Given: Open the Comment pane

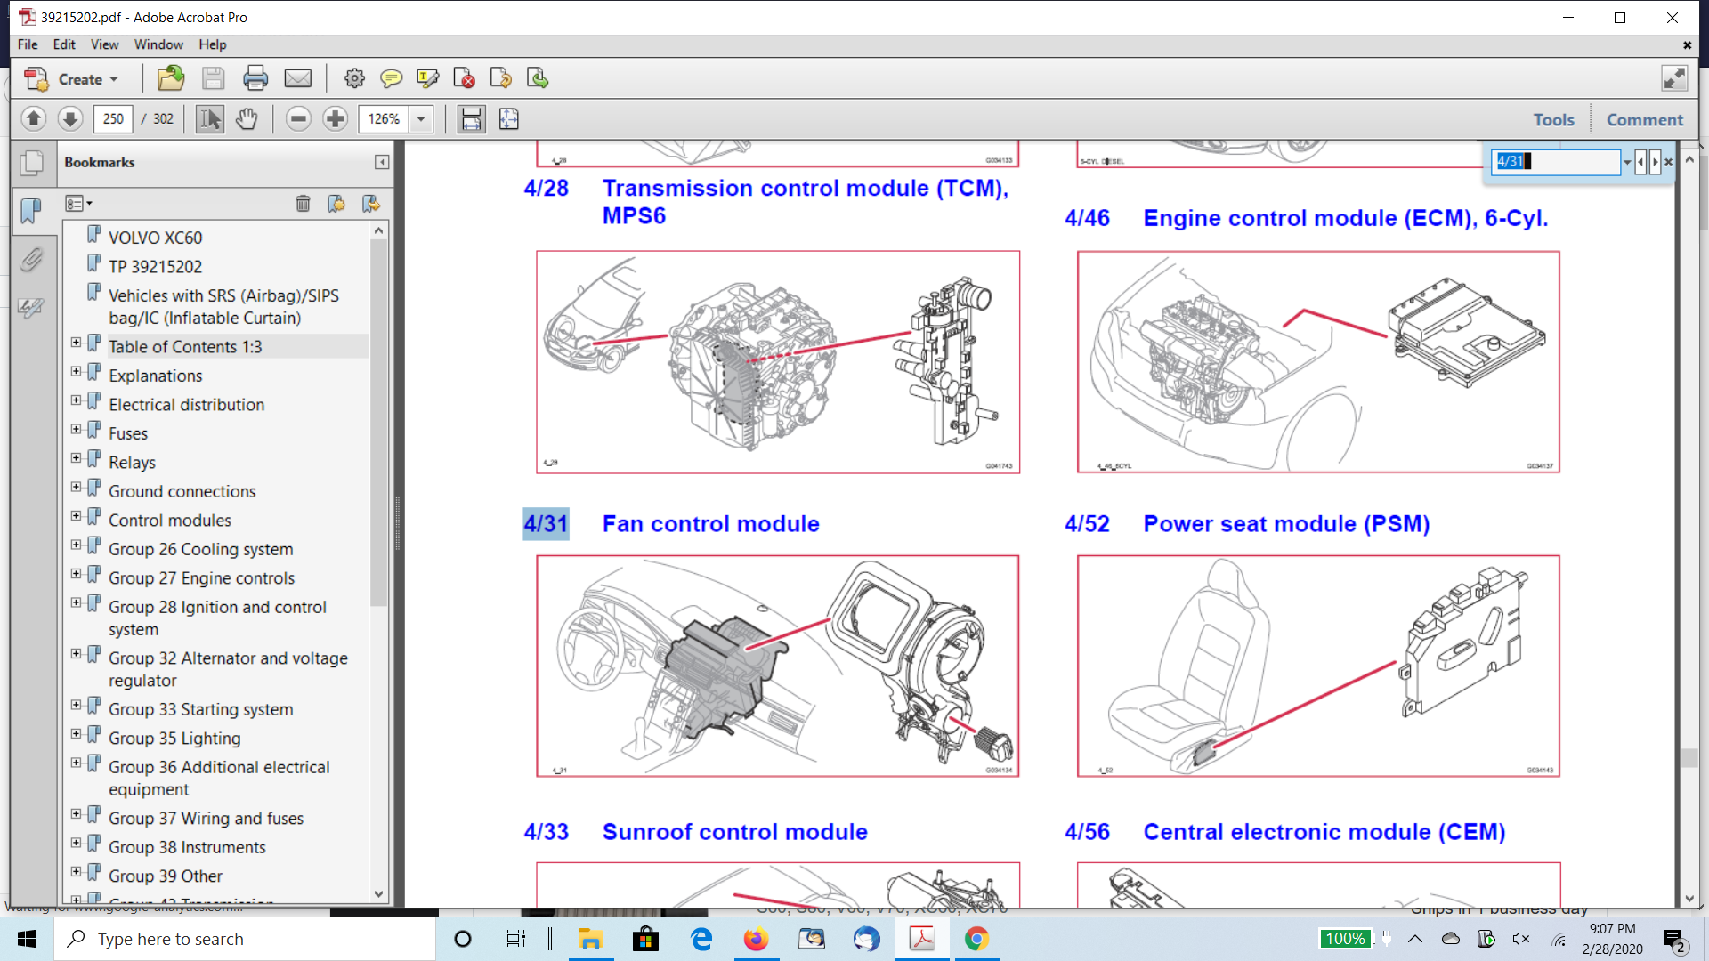Looking at the screenshot, I should [1644, 119].
